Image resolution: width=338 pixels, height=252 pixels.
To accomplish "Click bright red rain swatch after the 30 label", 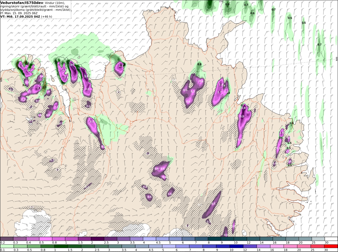I will 331,246.
